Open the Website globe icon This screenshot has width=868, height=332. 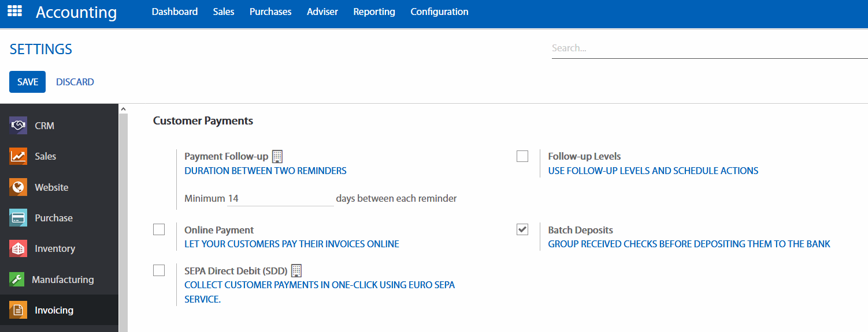pyautogui.click(x=18, y=187)
